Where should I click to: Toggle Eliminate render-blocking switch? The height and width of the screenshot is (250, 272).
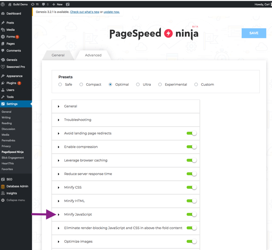click(191, 228)
